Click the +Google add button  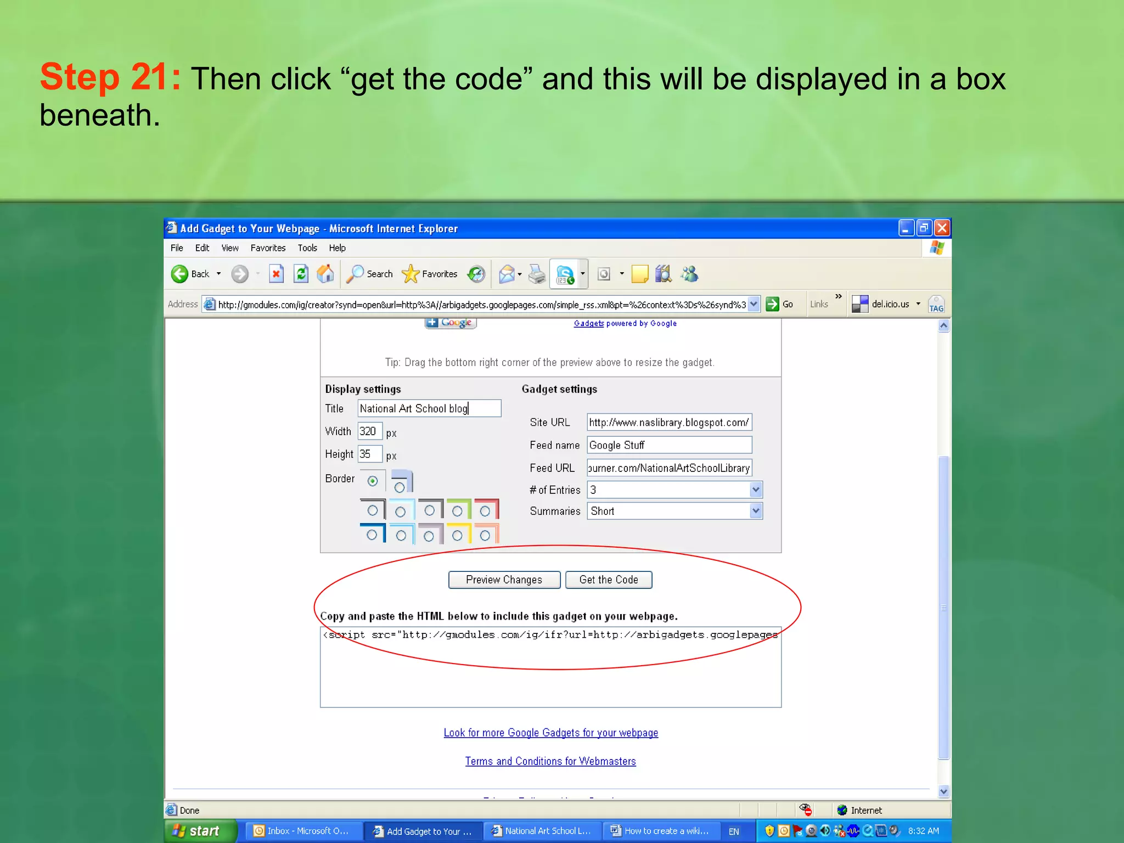click(451, 323)
